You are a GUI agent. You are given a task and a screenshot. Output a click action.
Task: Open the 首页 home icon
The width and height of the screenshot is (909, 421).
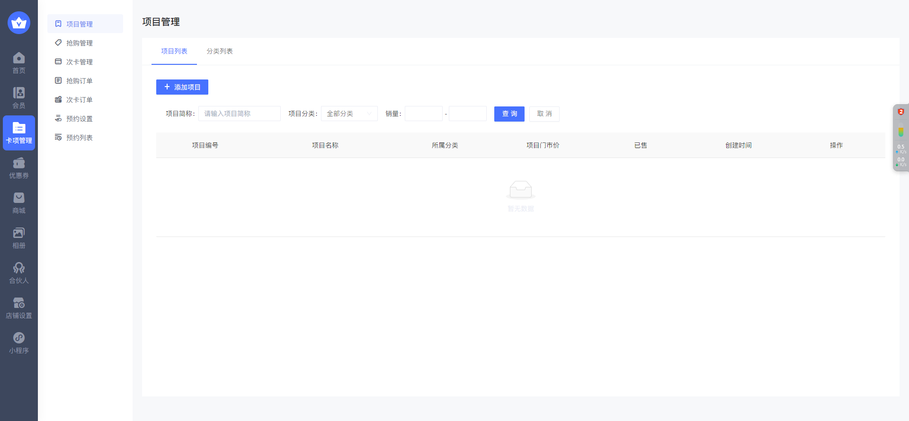coord(19,59)
